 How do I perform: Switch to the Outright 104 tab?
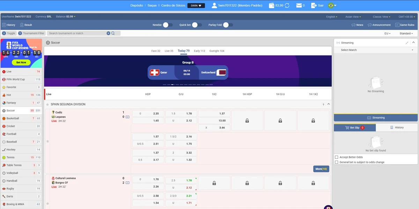217,51
